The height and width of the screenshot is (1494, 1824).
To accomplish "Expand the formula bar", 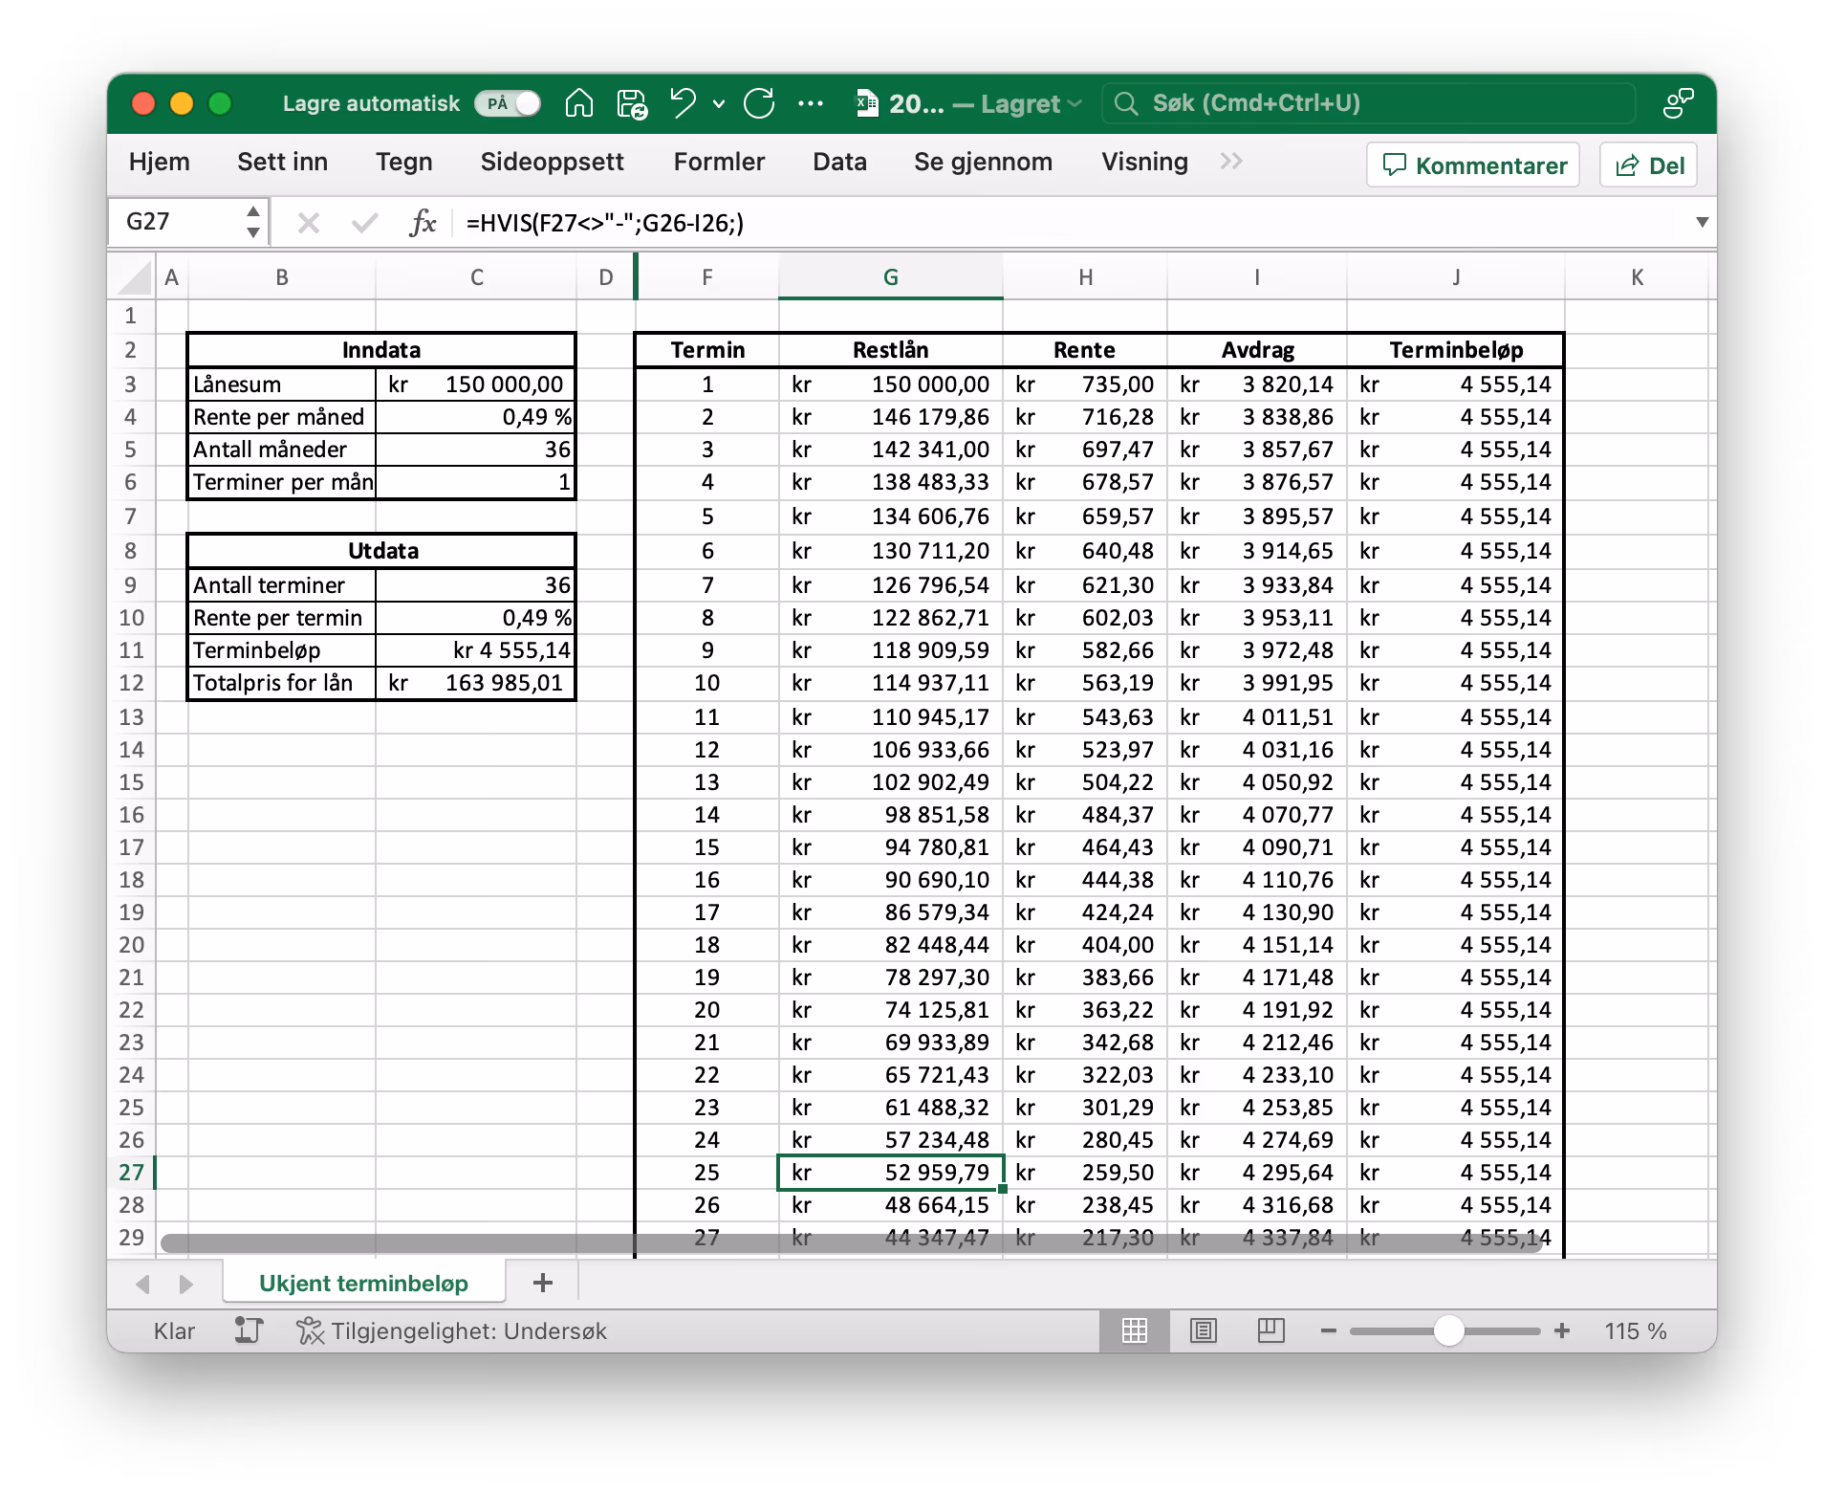I will (x=1702, y=222).
